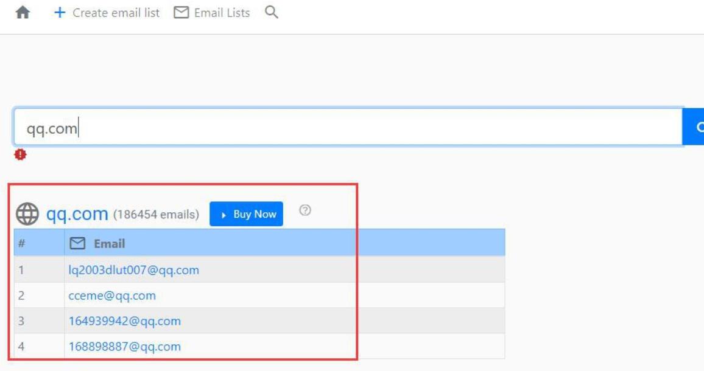Focus the domain search field containing qq.com
Image resolution: width=704 pixels, height=371 pixels.
(x=347, y=127)
